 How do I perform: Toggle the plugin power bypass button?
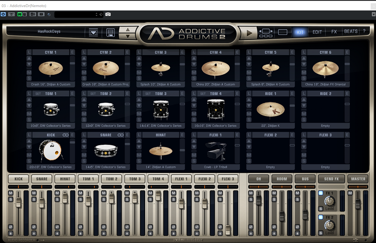pos(3,15)
